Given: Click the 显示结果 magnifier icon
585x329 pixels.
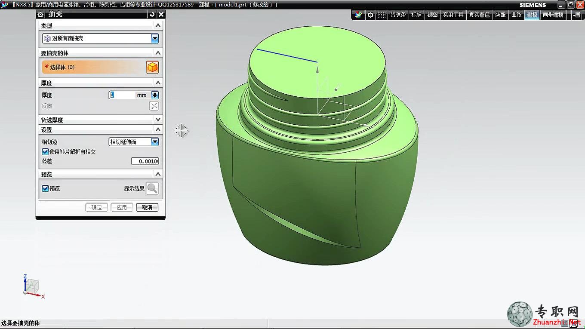Looking at the screenshot, I should pyautogui.click(x=152, y=188).
